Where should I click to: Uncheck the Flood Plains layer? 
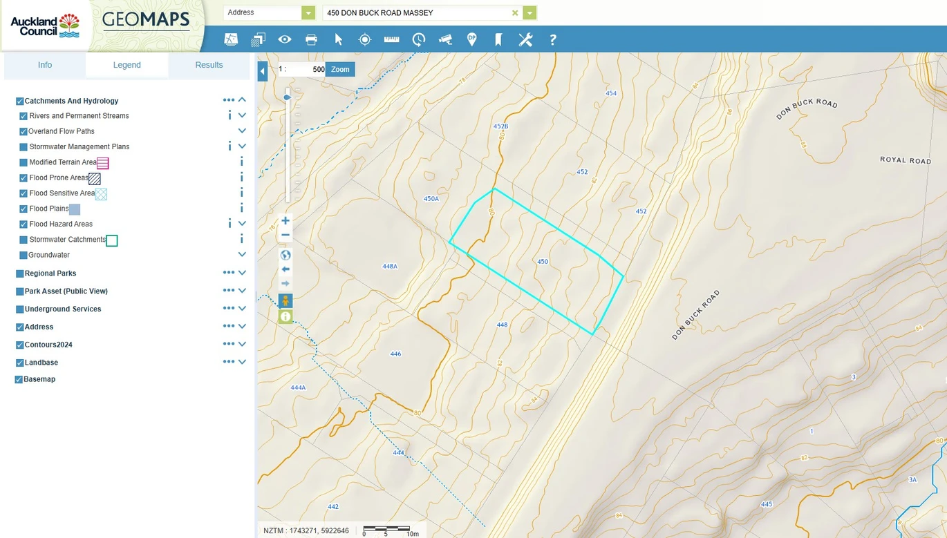[x=24, y=209]
